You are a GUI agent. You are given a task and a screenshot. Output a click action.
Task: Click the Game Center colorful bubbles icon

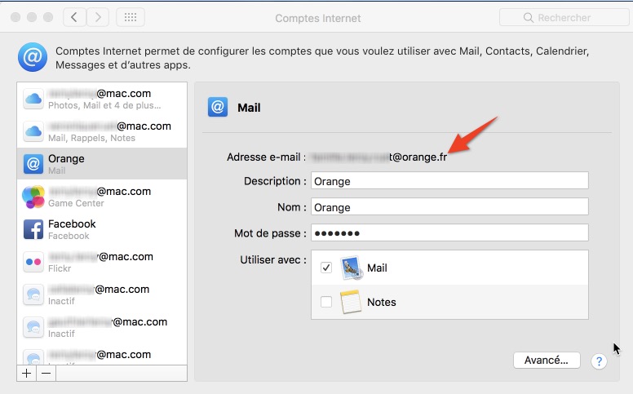(33, 197)
